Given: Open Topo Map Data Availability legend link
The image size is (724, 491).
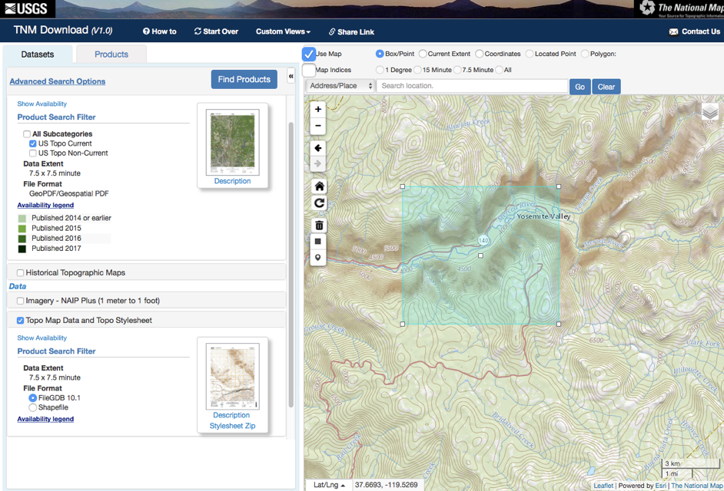Looking at the screenshot, I should click(x=45, y=419).
